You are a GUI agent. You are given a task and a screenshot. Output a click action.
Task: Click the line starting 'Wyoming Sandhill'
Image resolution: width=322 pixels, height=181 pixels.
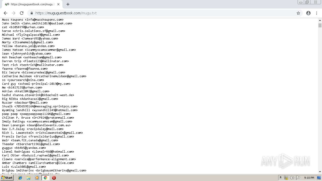pos(40,110)
